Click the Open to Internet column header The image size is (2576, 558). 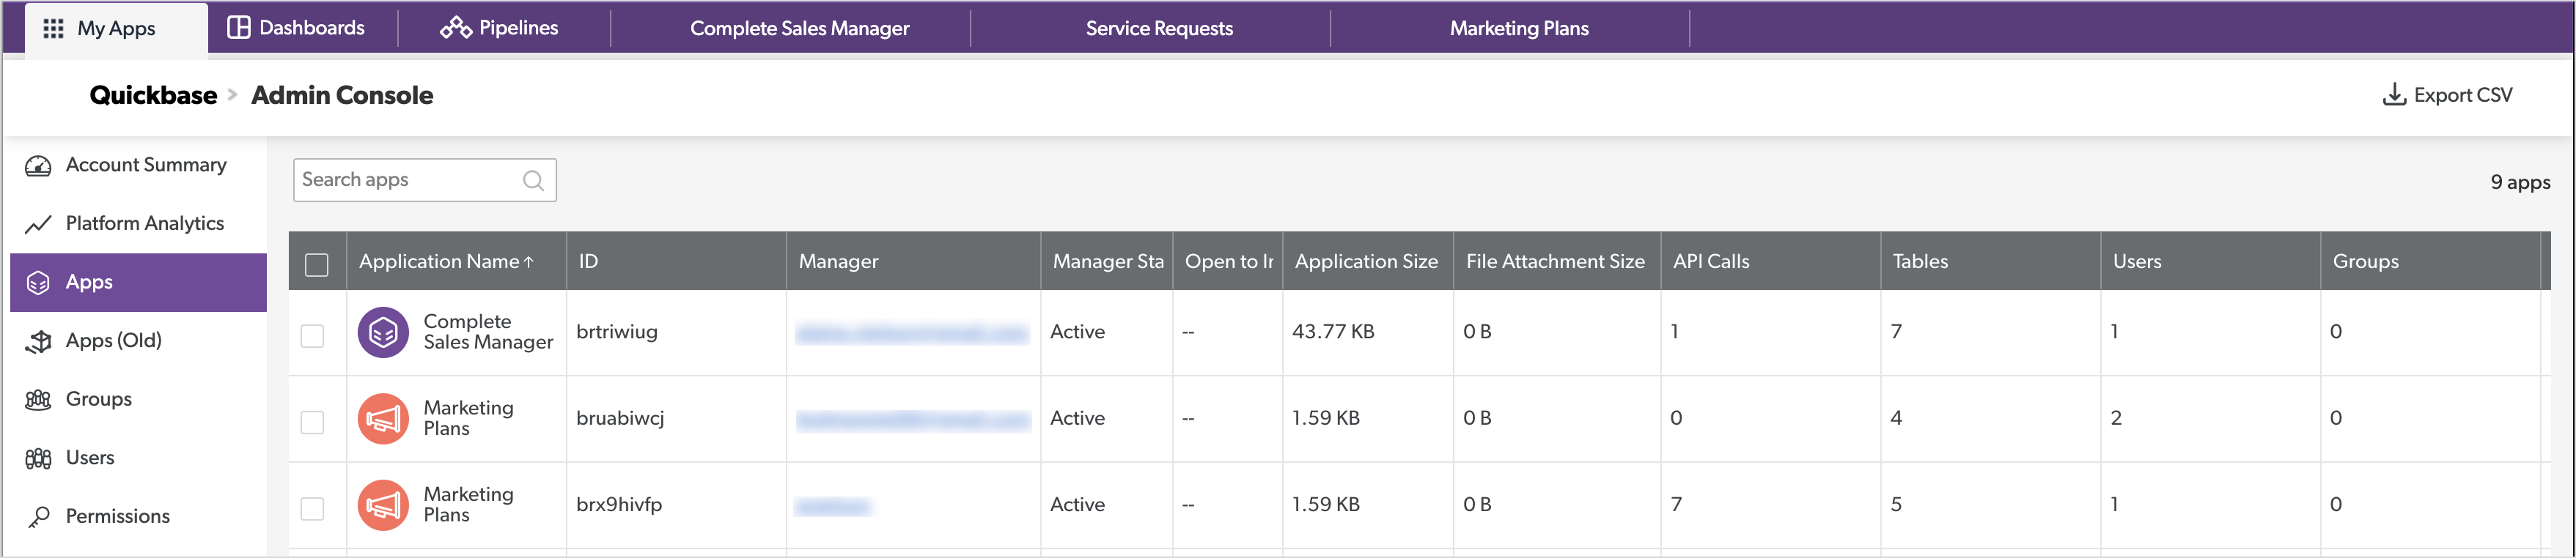pos(1227,261)
